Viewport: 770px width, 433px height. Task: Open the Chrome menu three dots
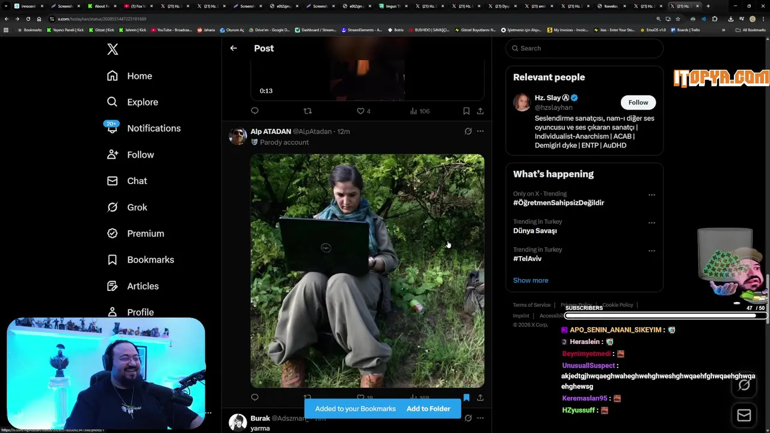click(763, 19)
